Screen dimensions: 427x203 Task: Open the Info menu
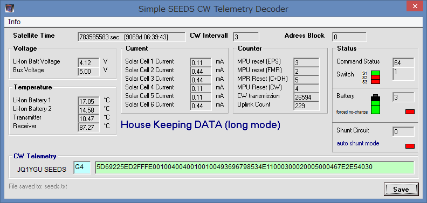tap(14, 22)
